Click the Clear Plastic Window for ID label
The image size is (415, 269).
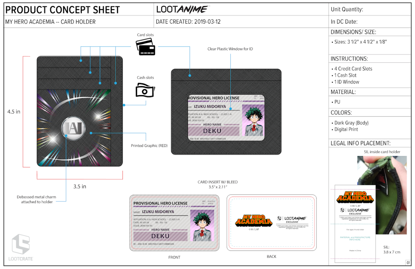[x=230, y=49]
